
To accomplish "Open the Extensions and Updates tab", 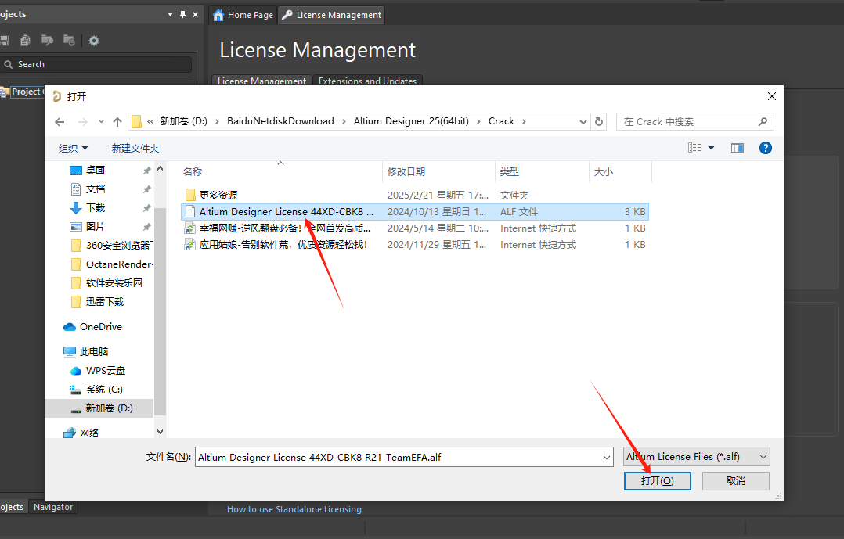I will pyautogui.click(x=367, y=81).
